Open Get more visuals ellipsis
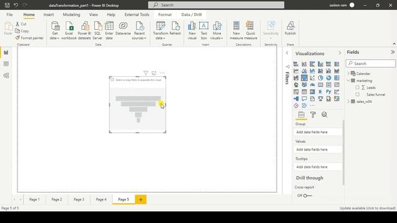The image size is (397, 223). coord(312,106)
